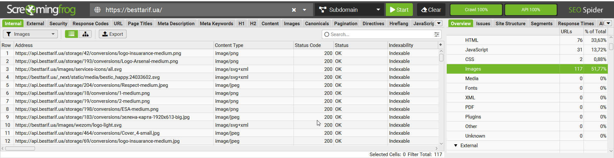The width and height of the screenshot is (614, 158).
Task: Open URL history dropdown arrow
Action: point(304,10)
